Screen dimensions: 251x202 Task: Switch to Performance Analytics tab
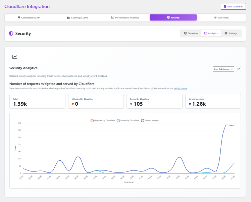[125, 17]
